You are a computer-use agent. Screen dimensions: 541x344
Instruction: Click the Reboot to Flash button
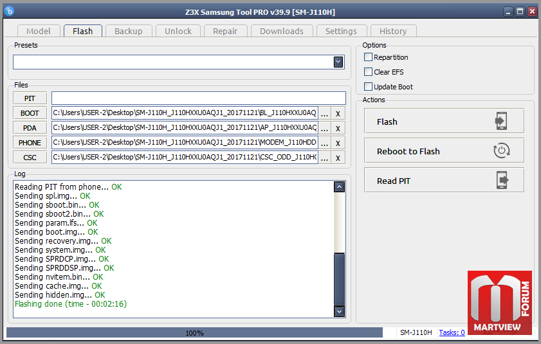click(444, 150)
